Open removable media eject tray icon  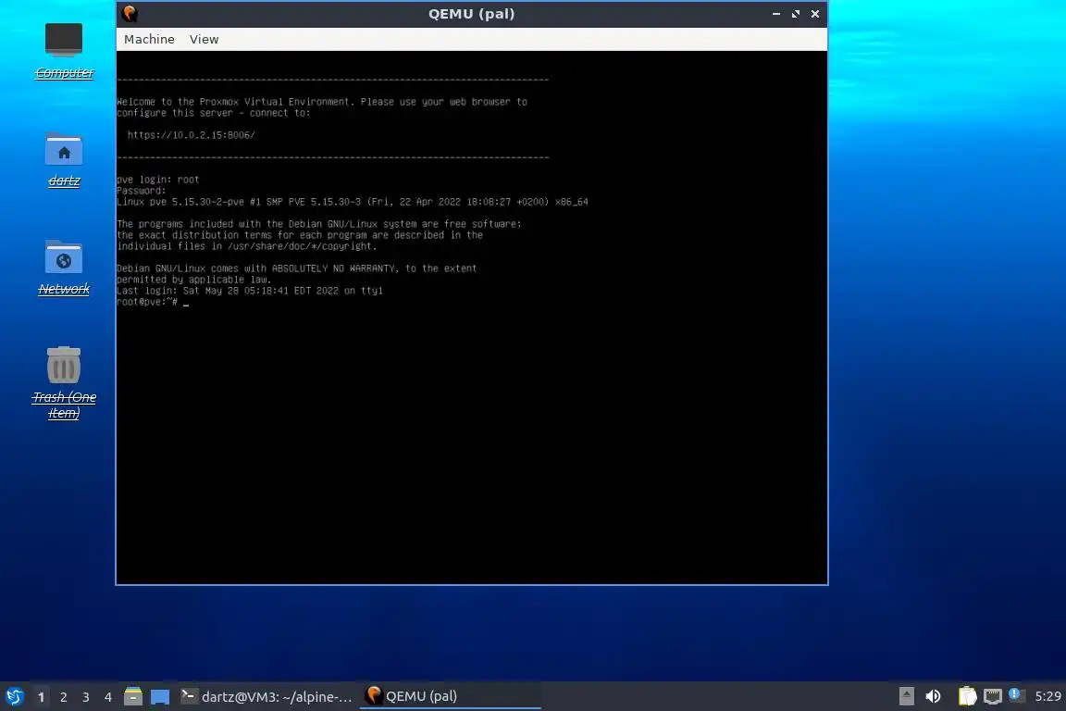tap(906, 696)
